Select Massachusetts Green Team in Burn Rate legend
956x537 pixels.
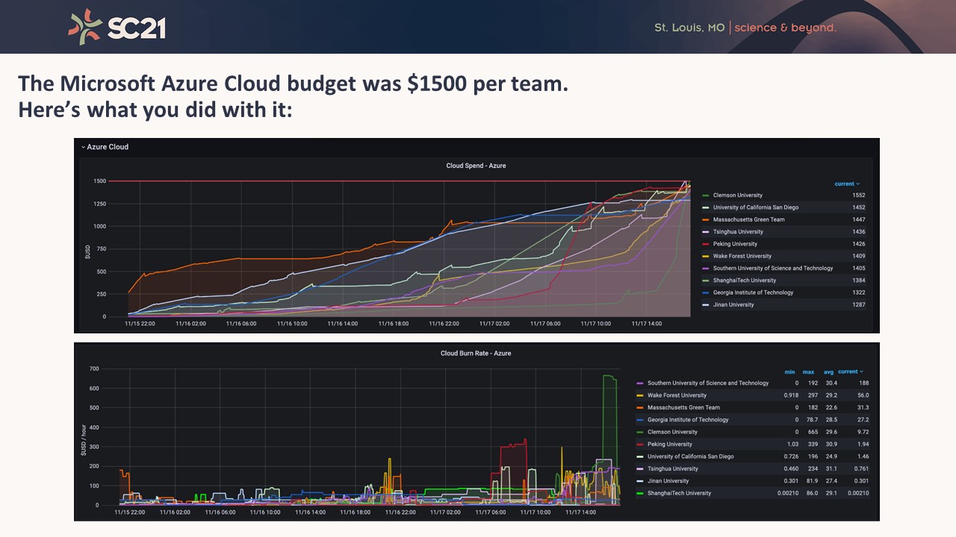pos(683,407)
